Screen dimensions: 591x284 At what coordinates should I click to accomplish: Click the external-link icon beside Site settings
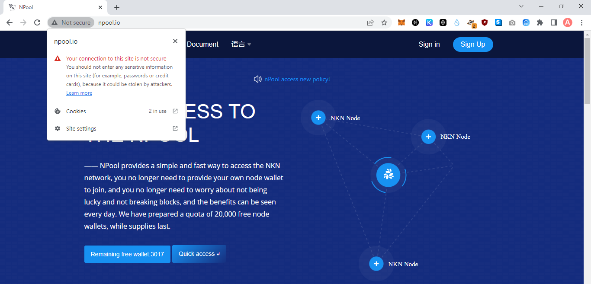(175, 128)
